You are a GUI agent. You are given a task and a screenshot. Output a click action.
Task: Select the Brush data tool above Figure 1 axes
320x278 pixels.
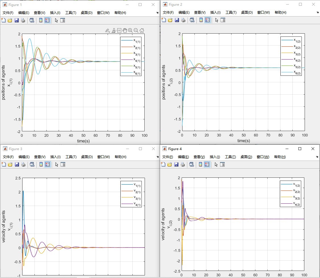[x=114, y=30]
